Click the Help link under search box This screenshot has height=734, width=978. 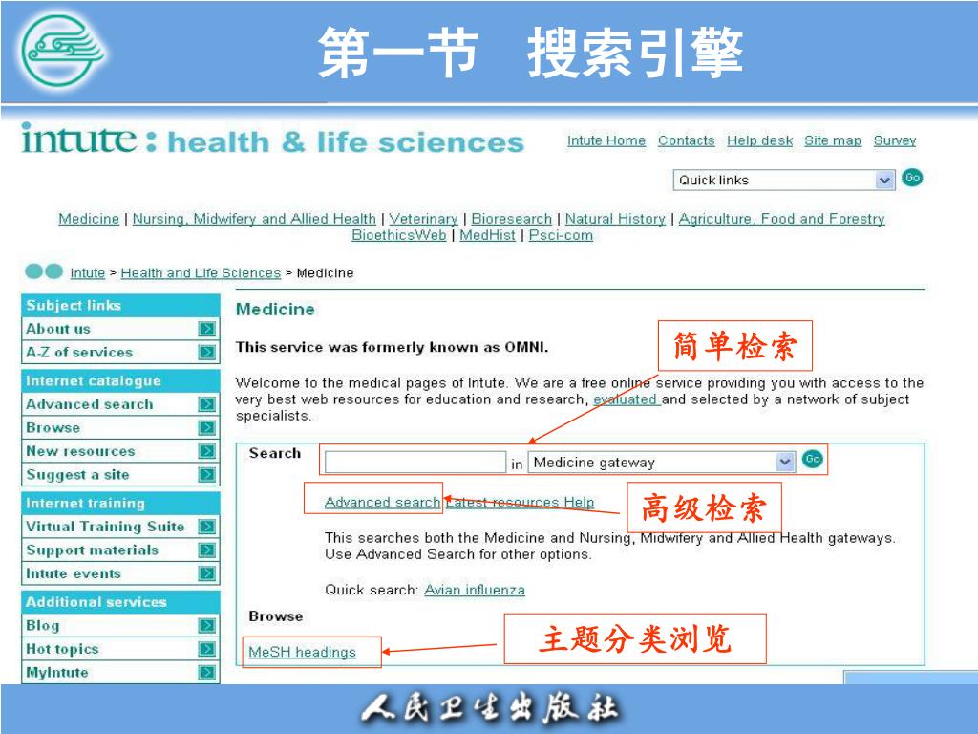pyautogui.click(x=579, y=503)
